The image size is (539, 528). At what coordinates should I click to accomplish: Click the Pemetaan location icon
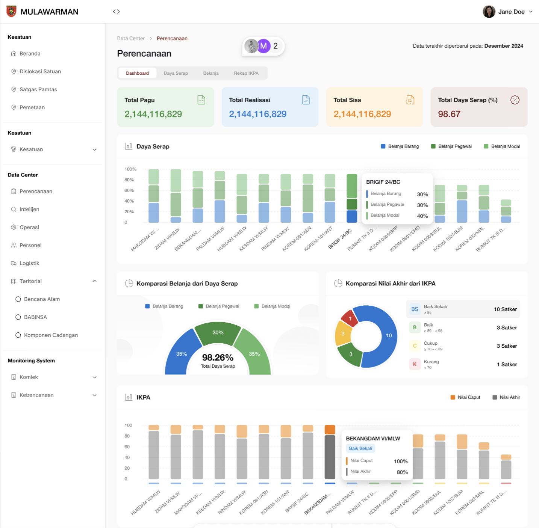click(14, 107)
